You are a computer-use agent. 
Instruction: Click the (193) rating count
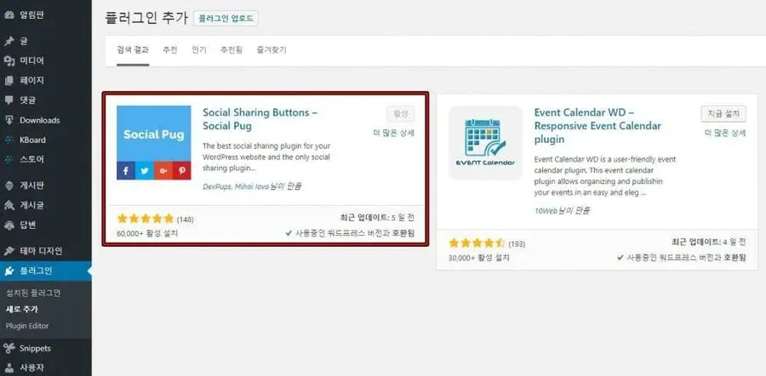pos(517,244)
